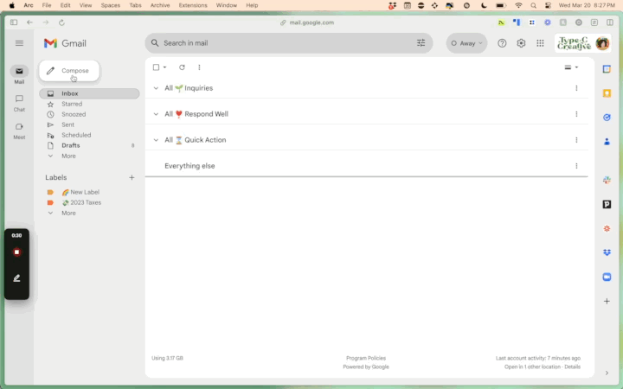The height and width of the screenshot is (389, 623).
Task: Hide side panel chevron arrow
Action: (x=607, y=373)
